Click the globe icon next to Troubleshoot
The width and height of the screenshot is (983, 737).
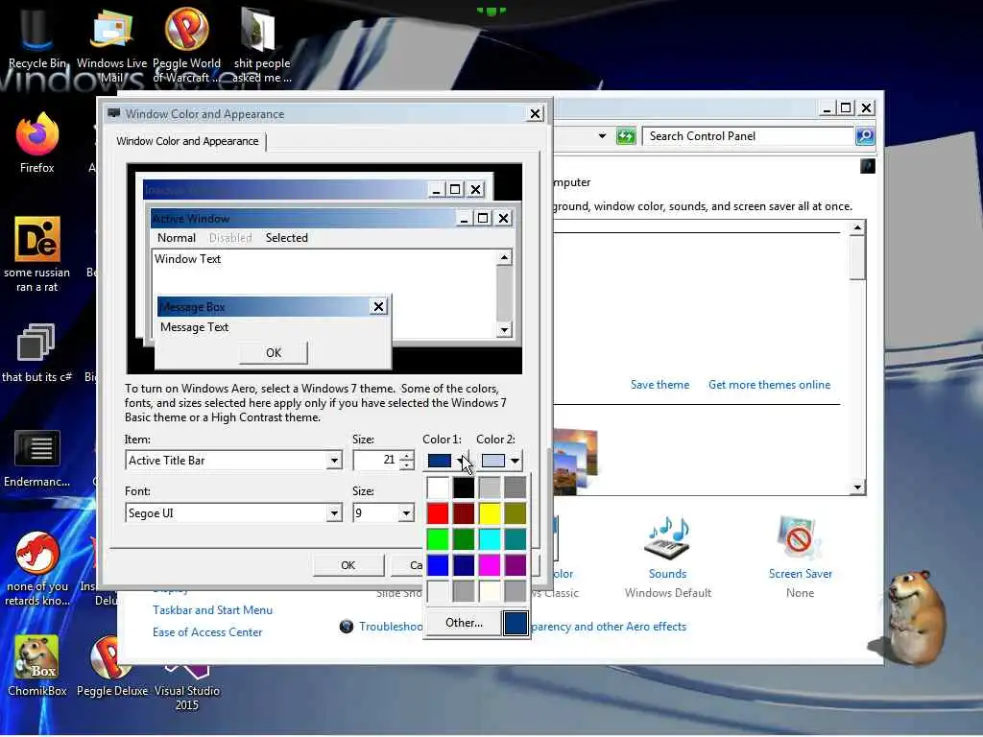coord(346,626)
